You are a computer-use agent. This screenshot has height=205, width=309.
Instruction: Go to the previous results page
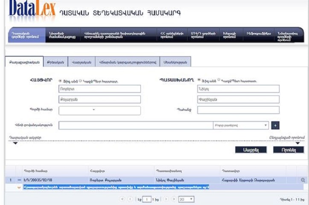click(x=130, y=199)
